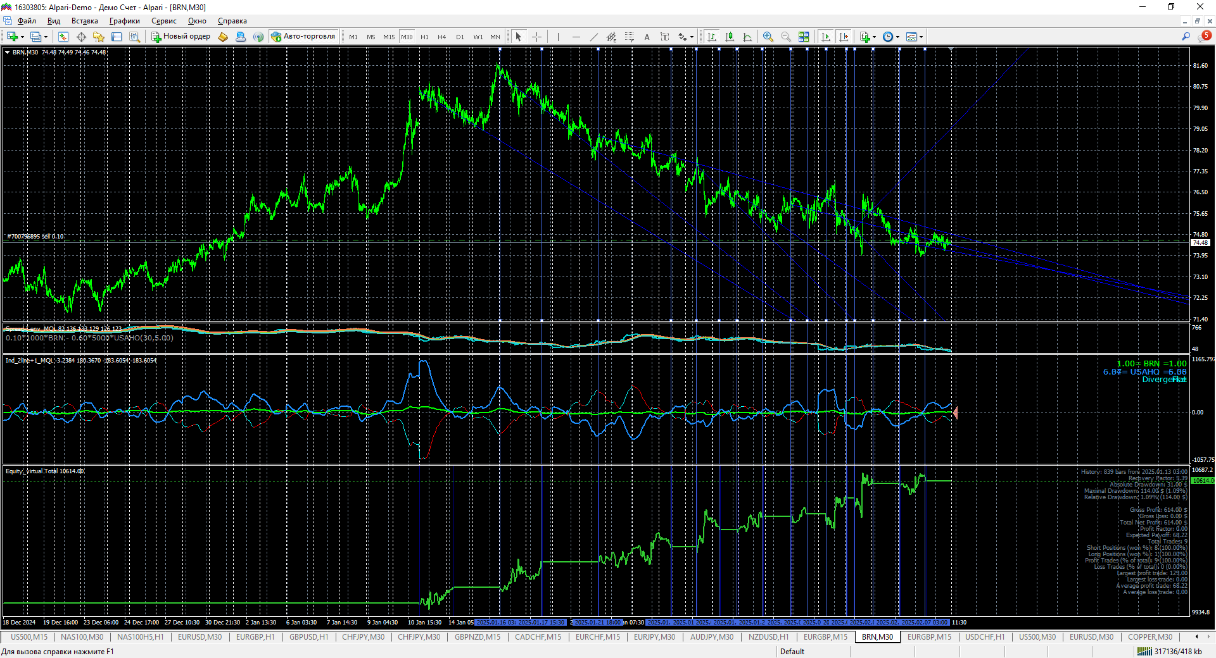1216x658 pixels.
Task: Expand the indicators list dropdown arrow
Action: [874, 37]
